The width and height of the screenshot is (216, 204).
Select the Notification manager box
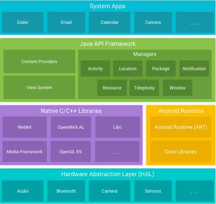194,69
